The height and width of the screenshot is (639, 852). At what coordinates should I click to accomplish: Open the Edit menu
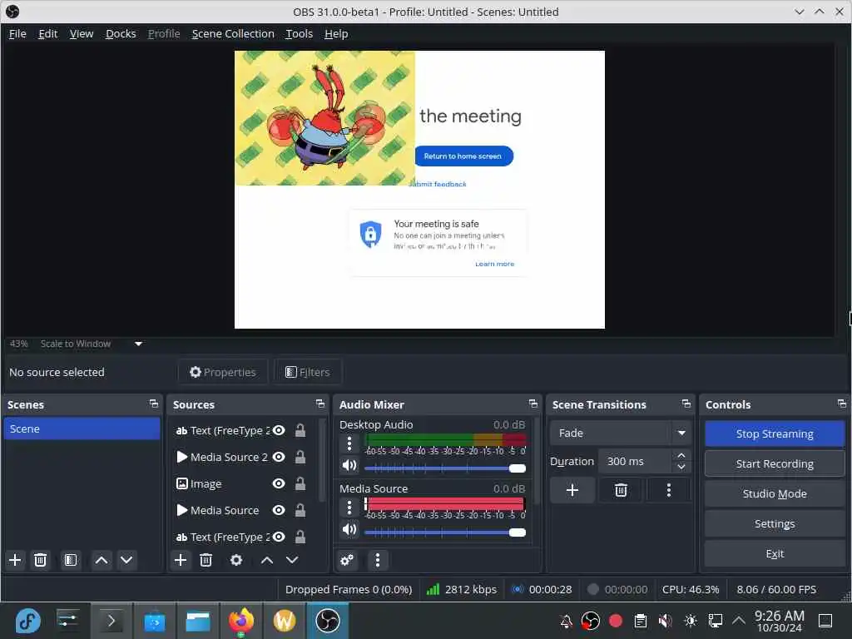(x=47, y=33)
